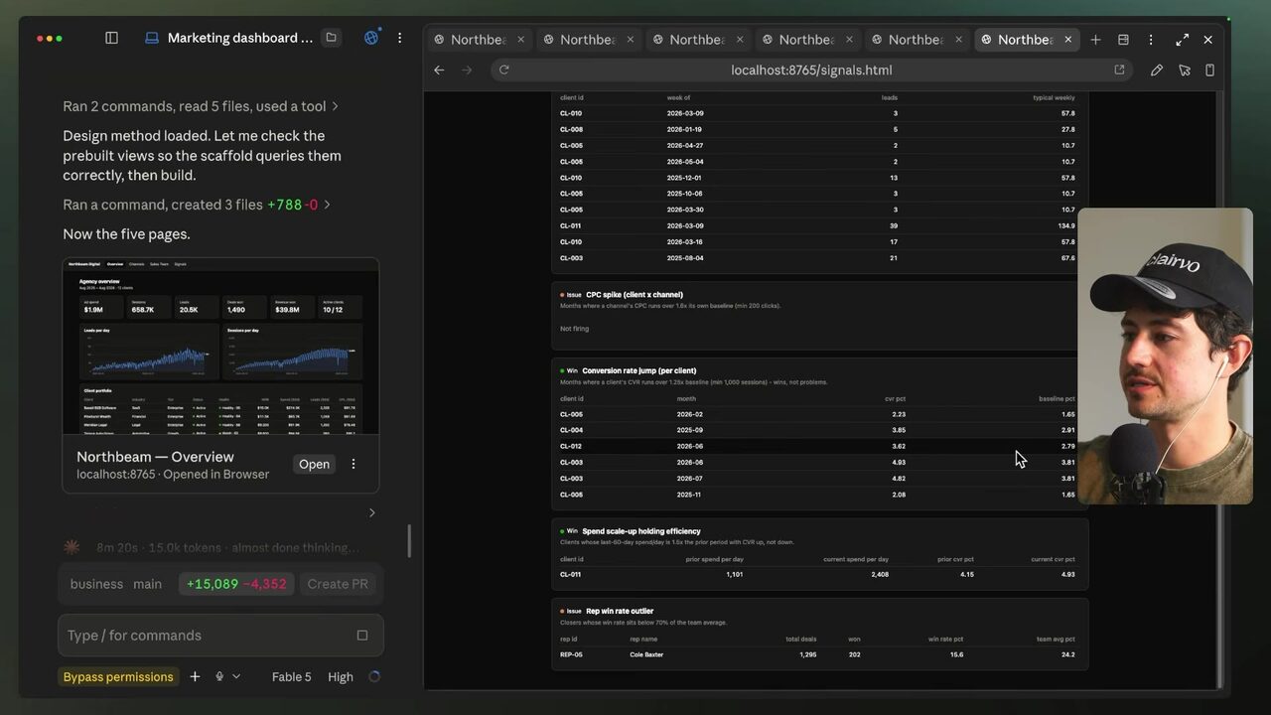Expand the browser pane to fullscreen
1271x715 pixels.
1182,40
